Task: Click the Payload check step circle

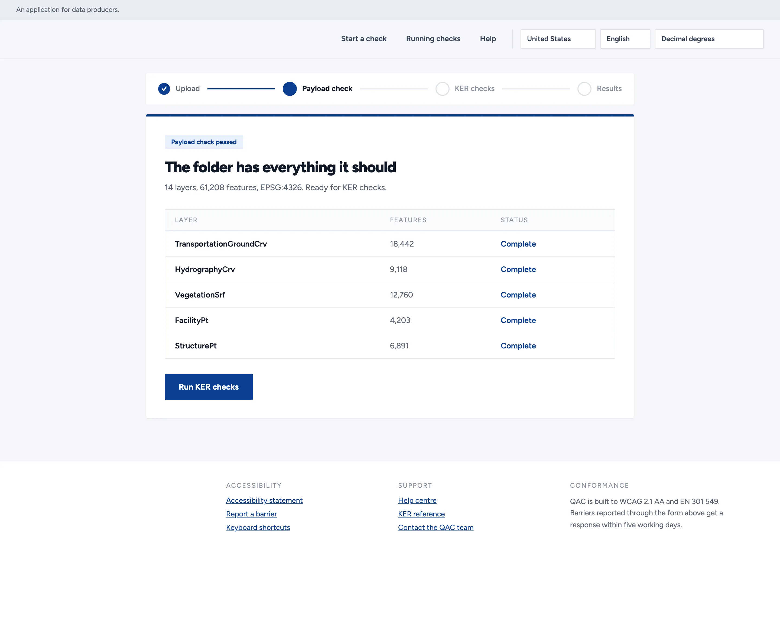Action: coord(290,89)
